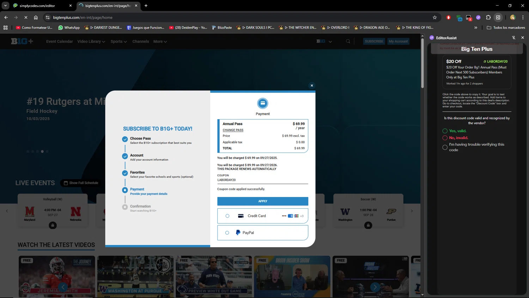Click the credit card icon beside Credit Card
This screenshot has width=529, height=298.
pos(241,216)
